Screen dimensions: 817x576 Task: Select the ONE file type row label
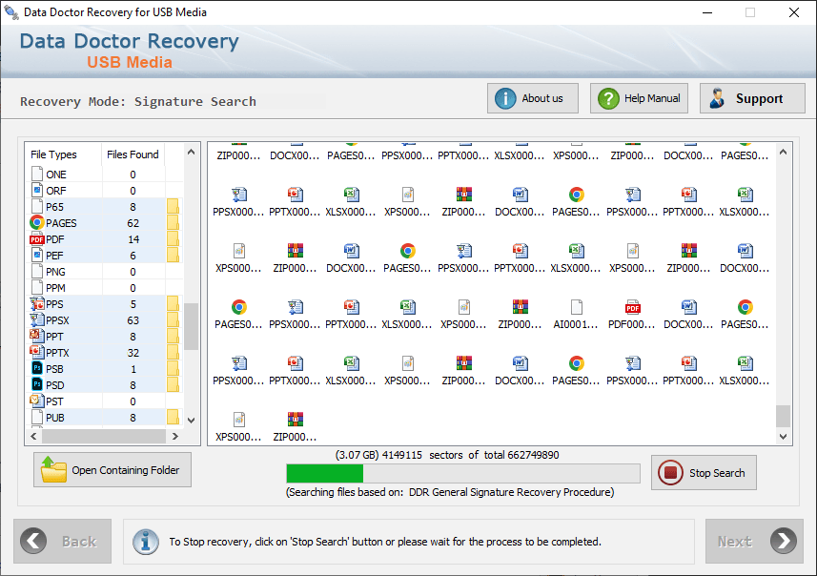pyautogui.click(x=56, y=175)
